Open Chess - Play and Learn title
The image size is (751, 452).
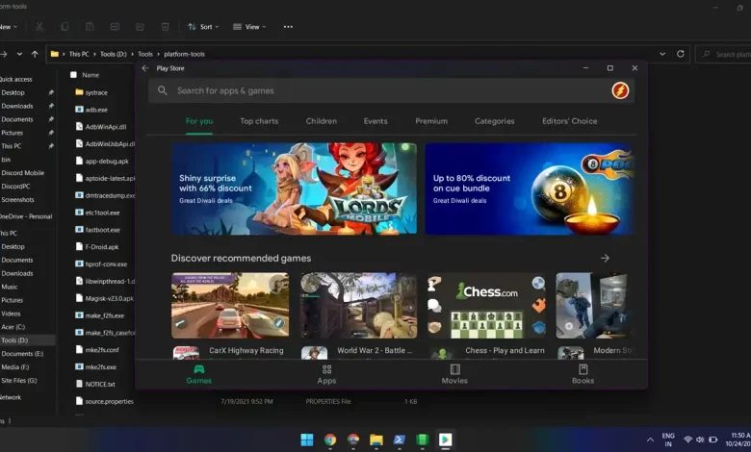[x=505, y=351]
